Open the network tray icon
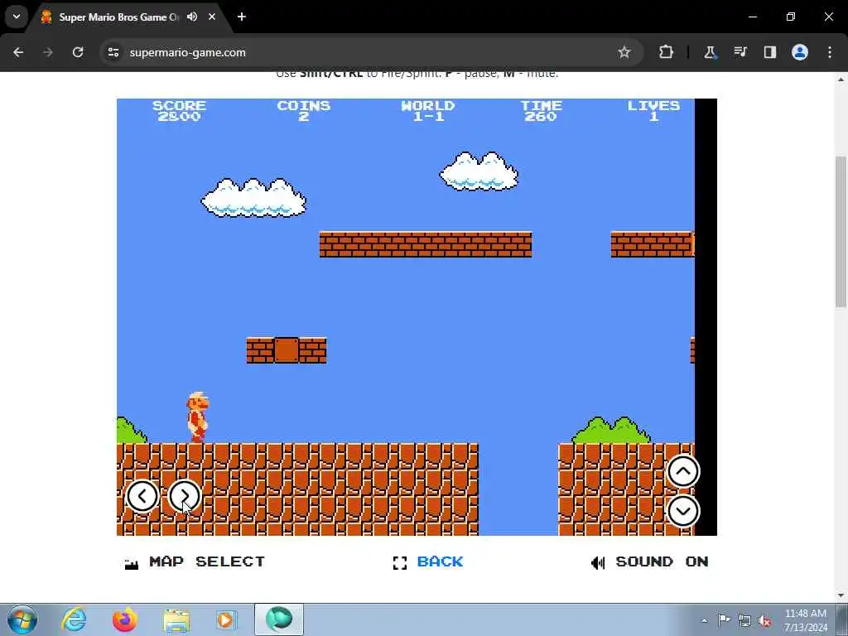Screen dimensions: 848x636 click(x=744, y=621)
